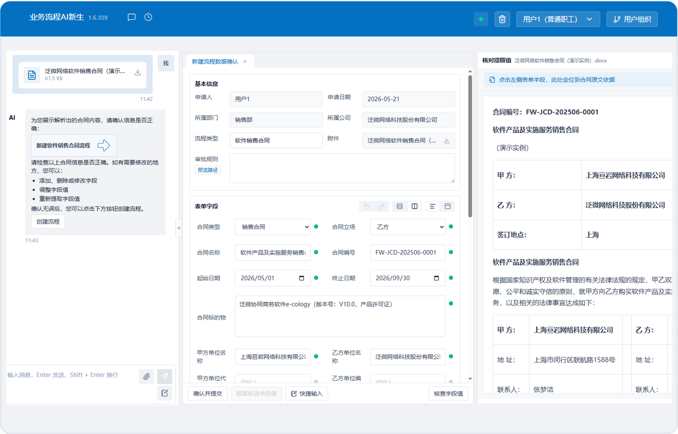Click the trash delete icon in header
This screenshot has width=678, height=434.
tap(502, 19)
